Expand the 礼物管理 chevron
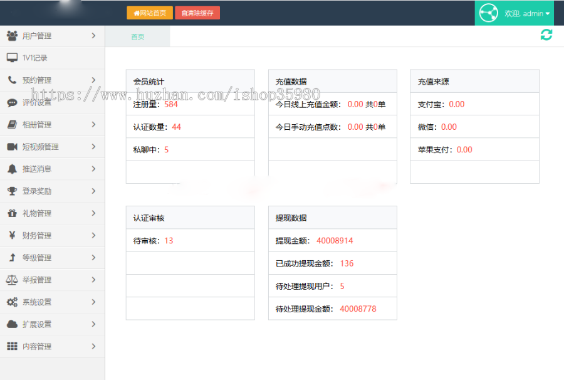This screenshot has height=380, width=564. 93,213
